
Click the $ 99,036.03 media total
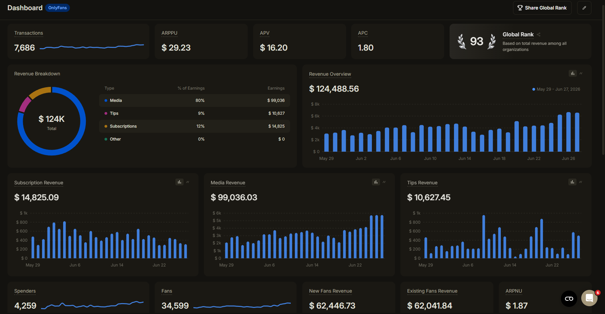coord(234,198)
